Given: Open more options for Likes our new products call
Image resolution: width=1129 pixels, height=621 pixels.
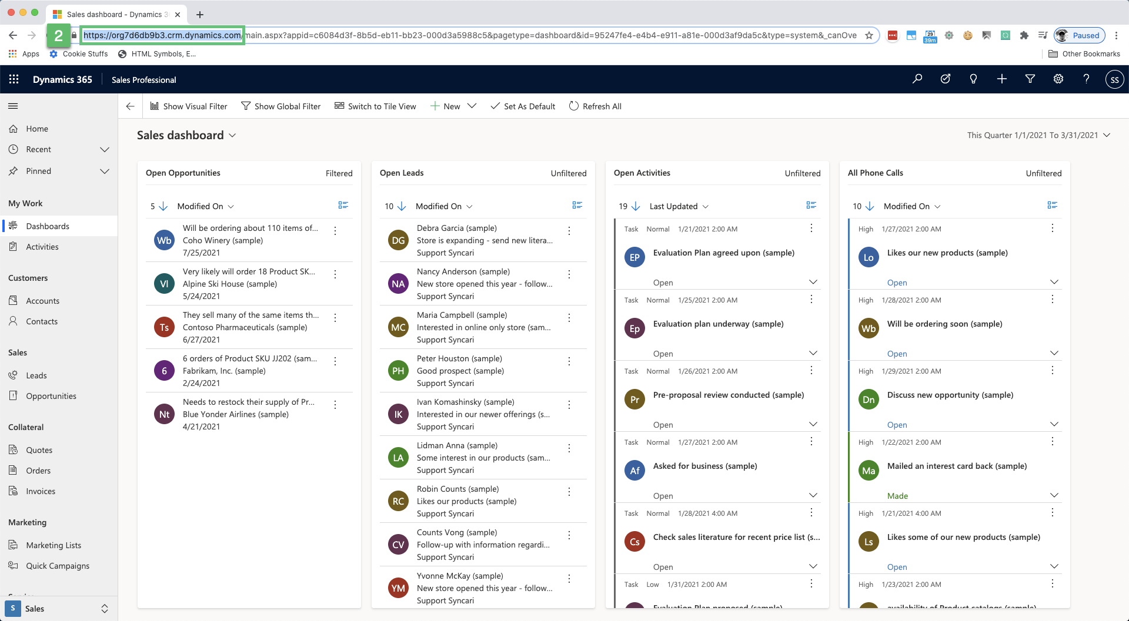Looking at the screenshot, I should point(1053,229).
